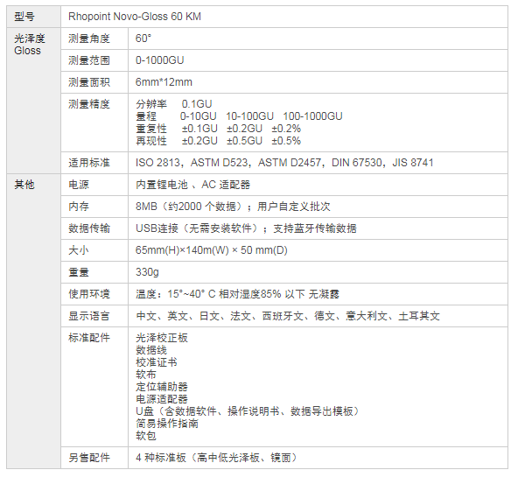Click the 其他 category cell
Image resolution: width=518 pixels, height=477 pixels.
(34, 321)
